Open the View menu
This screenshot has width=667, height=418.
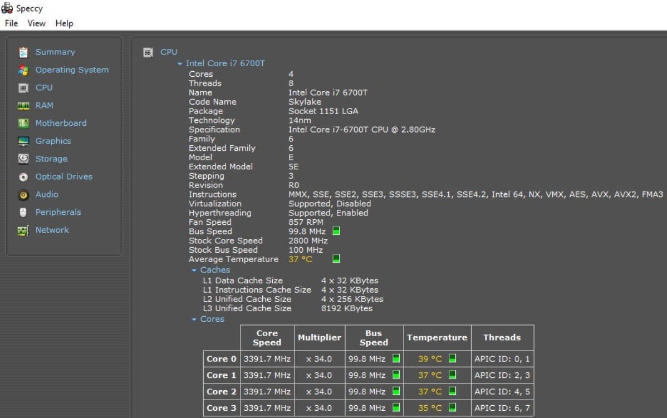tap(37, 23)
